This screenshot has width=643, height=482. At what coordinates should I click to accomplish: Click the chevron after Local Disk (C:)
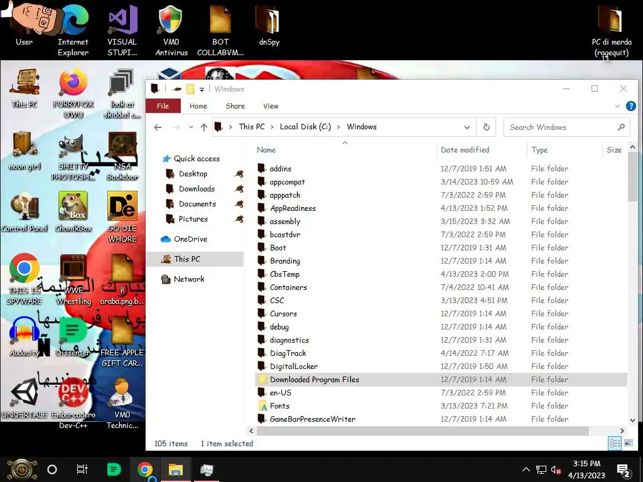click(338, 127)
